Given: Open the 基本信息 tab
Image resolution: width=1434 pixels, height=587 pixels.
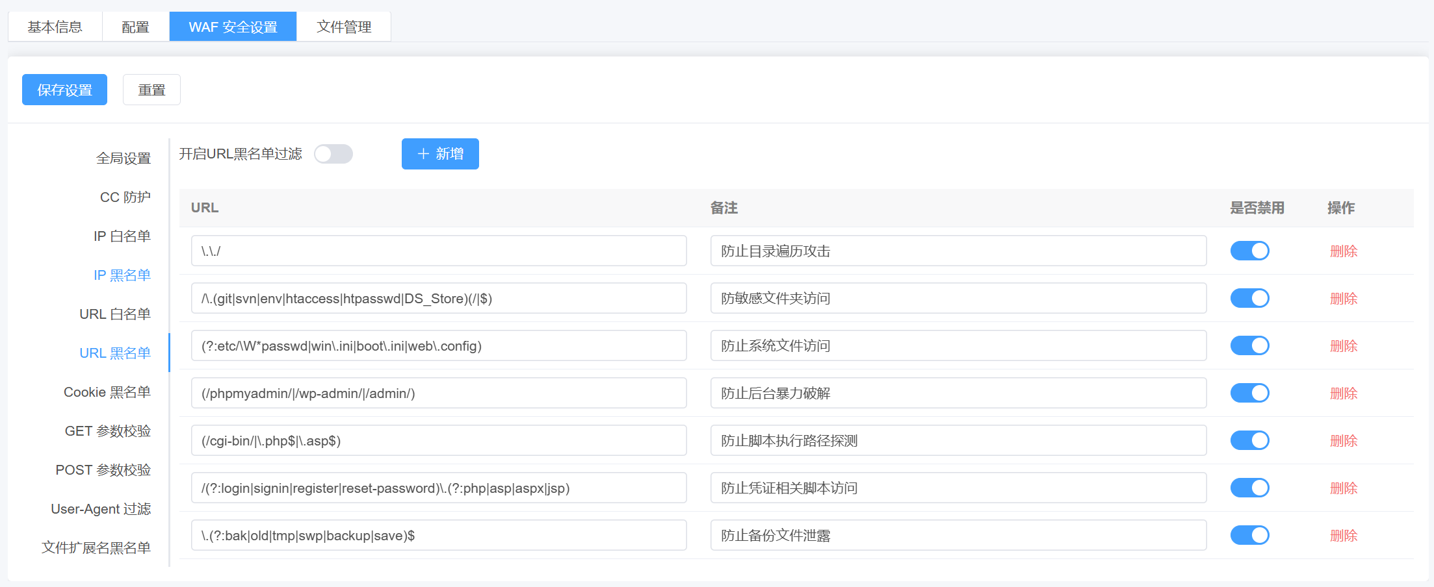Looking at the screenshot, I should [x=55, y=27].
